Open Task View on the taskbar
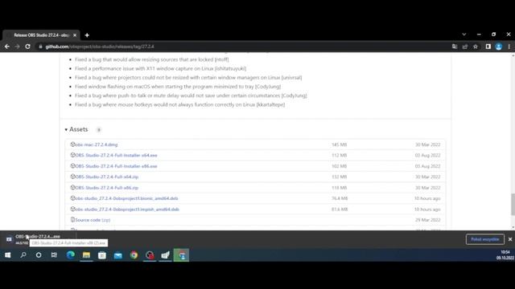The height and width of the screenshot is (289, 515). pos(54,255)
